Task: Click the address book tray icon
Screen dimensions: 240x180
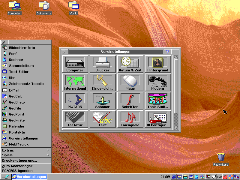Action: click(179, 177)
